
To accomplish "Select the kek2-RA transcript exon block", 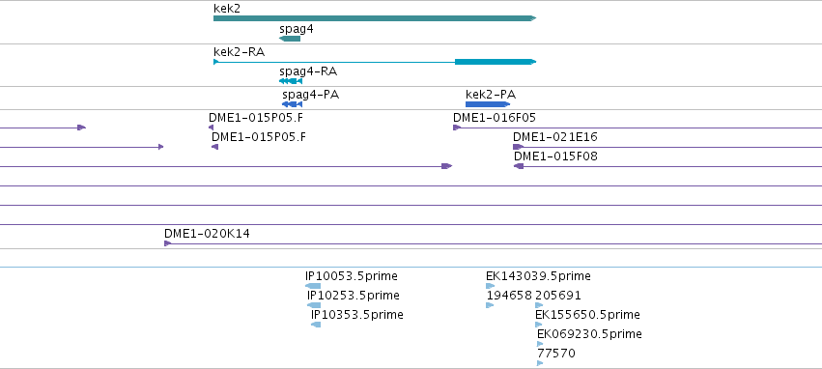I will click(x=496, y=62).
